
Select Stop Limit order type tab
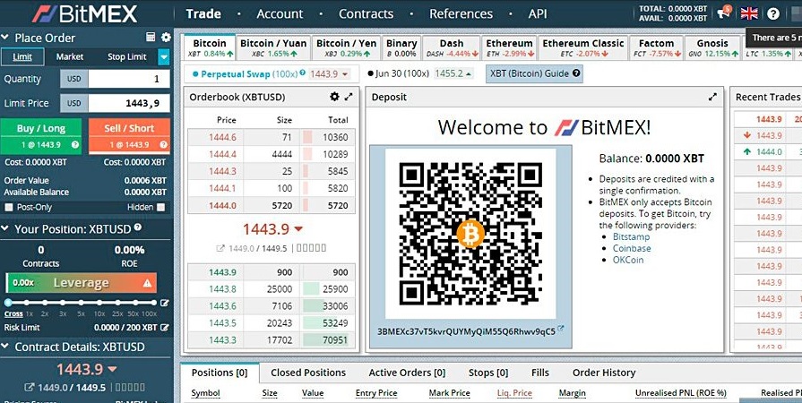[x=127, y=56]
